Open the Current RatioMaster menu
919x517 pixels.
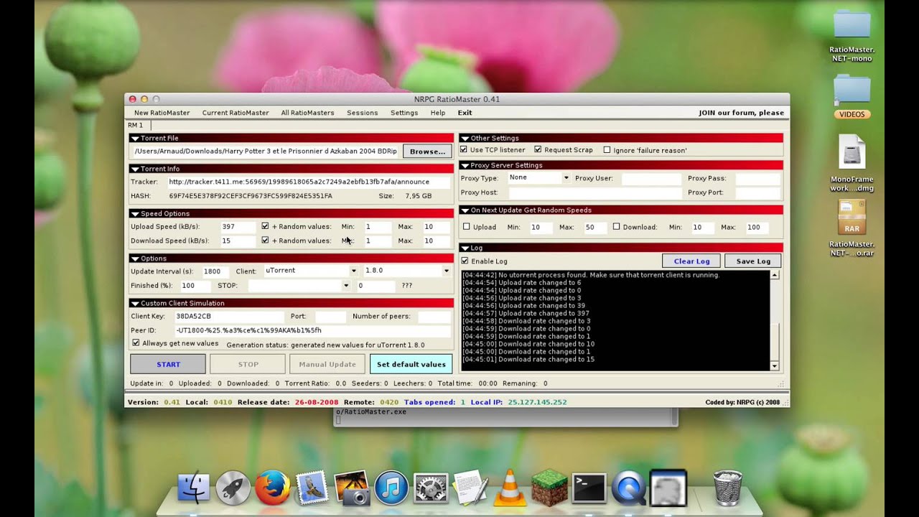235,113
